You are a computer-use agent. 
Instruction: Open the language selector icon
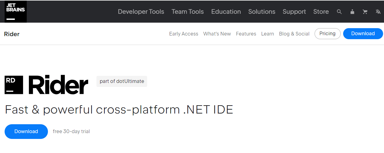pyautogui.click(x=378, y=12)
